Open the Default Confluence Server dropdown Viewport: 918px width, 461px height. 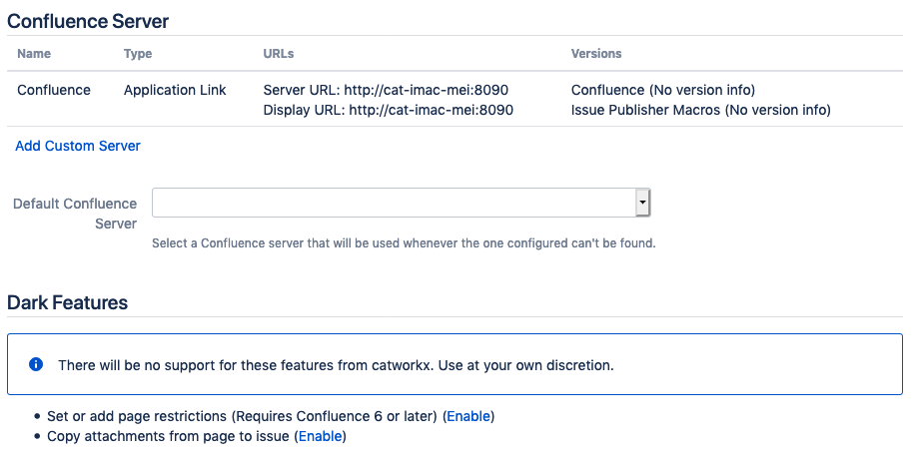click(401, 203)
